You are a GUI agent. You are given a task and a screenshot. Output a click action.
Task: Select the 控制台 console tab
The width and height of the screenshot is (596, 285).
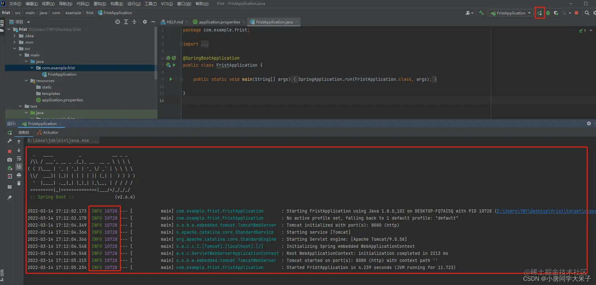24,132
